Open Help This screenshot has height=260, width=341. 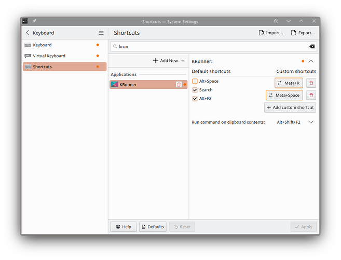click(124, 227)
